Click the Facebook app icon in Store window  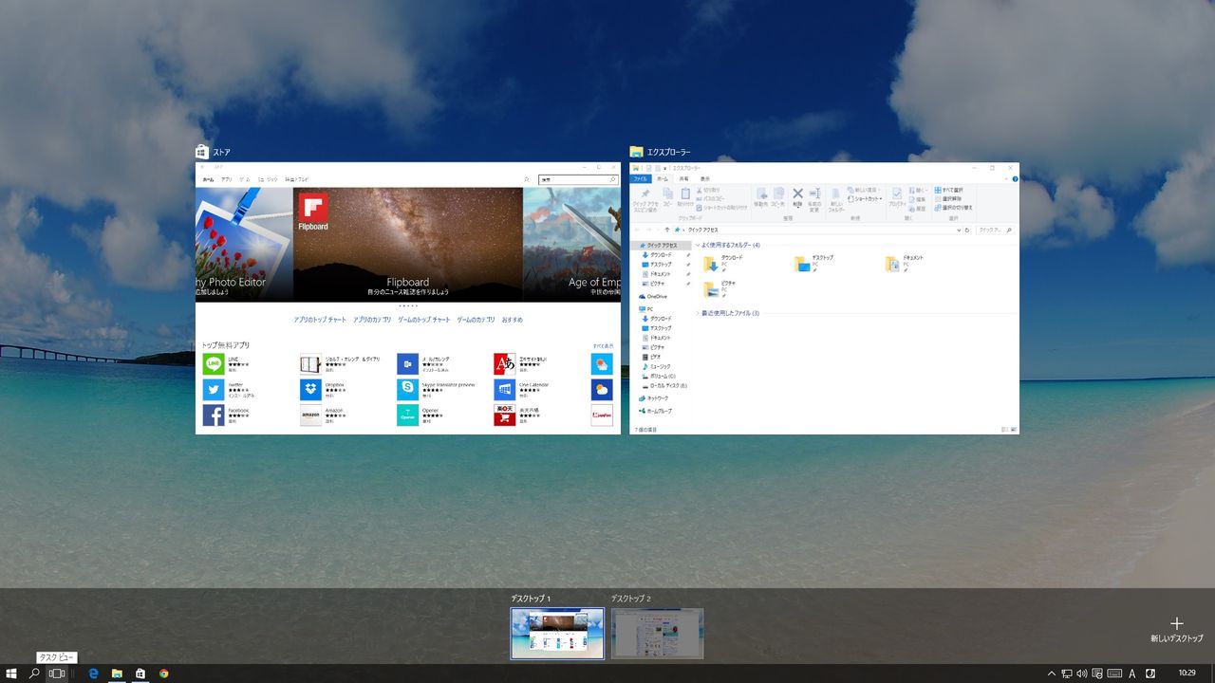click(214, 415)
